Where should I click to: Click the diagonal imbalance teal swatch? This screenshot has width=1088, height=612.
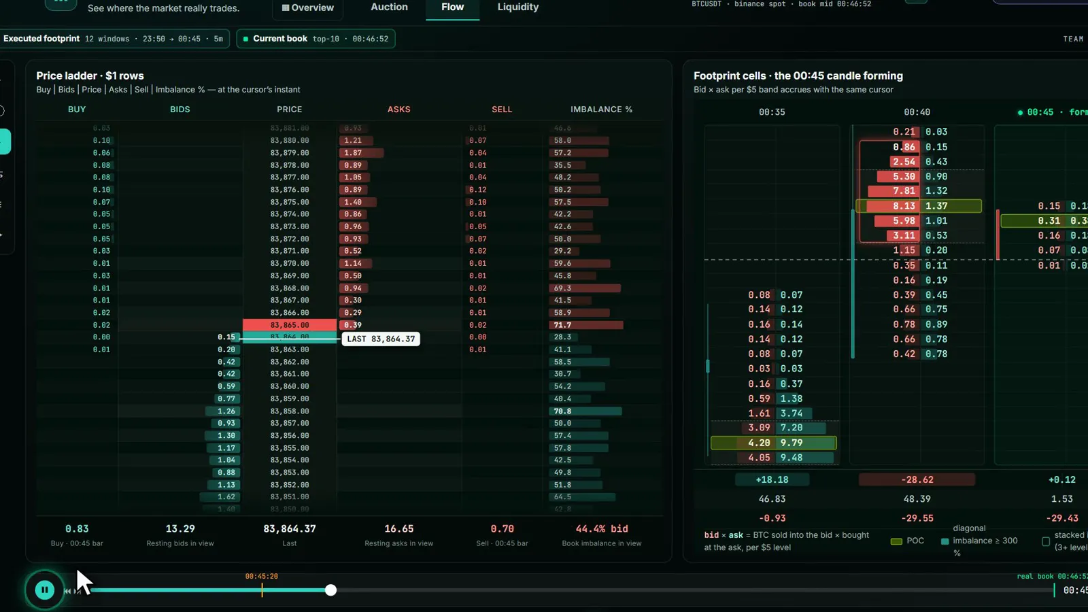coord(945,541)
